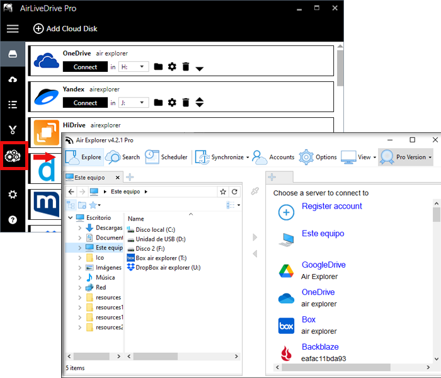Click the Este equipo address bar path
The width and height of the screenshot is (441, 378).
[x=125, y=192]
